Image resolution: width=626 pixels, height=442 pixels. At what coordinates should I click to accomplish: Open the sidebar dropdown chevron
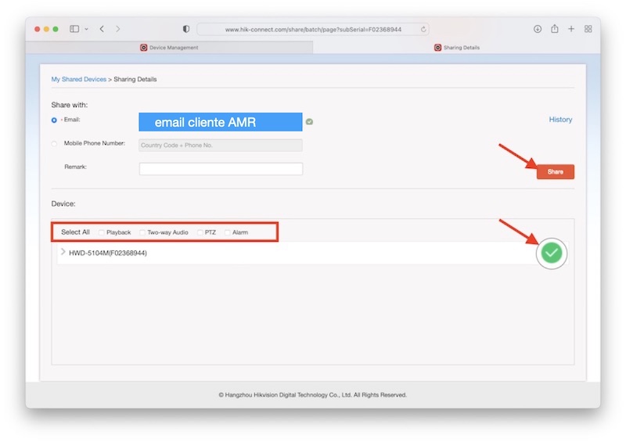tap(86, 29)
